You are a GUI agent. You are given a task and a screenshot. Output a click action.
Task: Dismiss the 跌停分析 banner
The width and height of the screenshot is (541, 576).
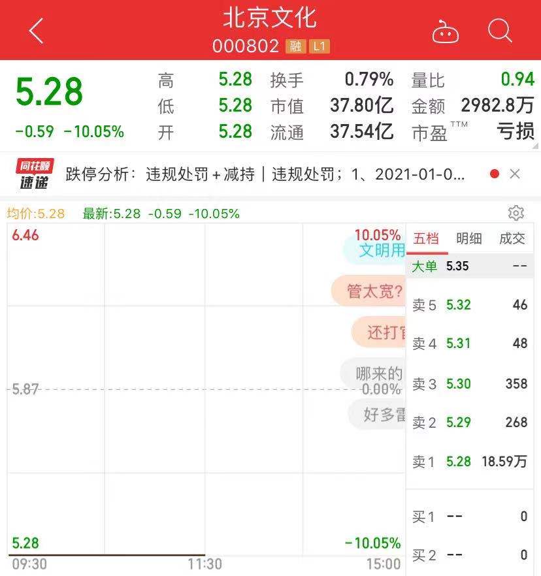pyautogui.click(x=515, y=174)
